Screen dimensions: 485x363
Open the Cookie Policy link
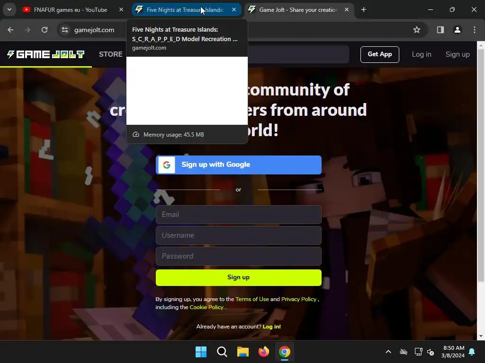pos(207,307)
